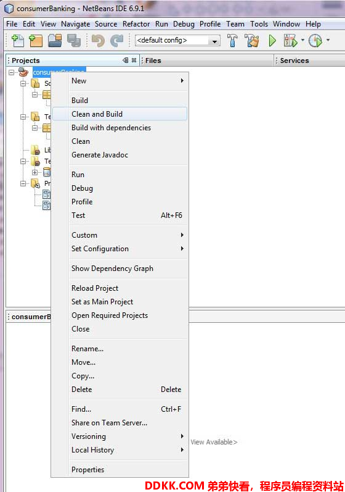Minimize the Projects panel window group
345x492 pixels.
(x=126, y=60)
